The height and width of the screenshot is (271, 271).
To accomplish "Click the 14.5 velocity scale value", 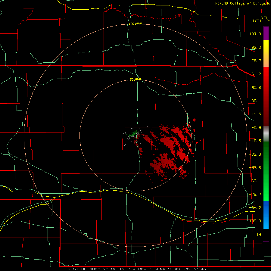I will tap(256, 114).
